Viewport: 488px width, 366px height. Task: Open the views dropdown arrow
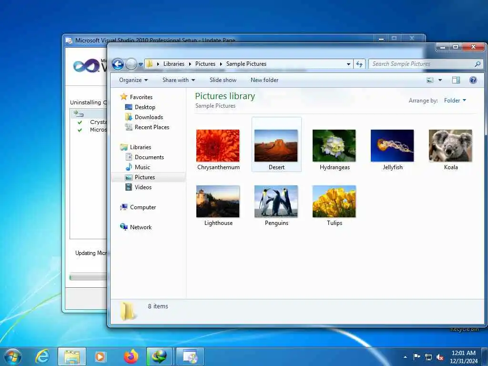(x=440, y=80)
